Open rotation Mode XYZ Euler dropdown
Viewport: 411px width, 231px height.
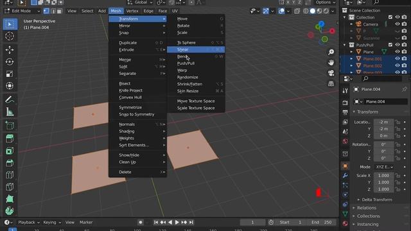pyautogui.click(x=384, y=167)
